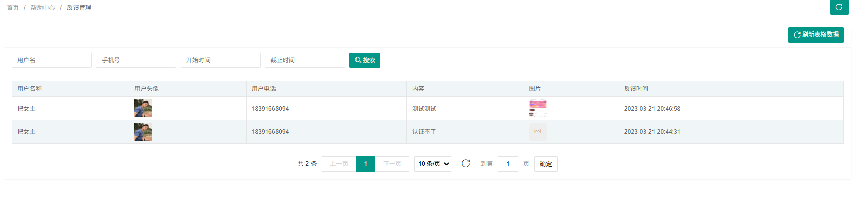The width and height of the screenshot is (859, 203).
Task: Click the 上一页 previous page button
Action: click(339, 164)
